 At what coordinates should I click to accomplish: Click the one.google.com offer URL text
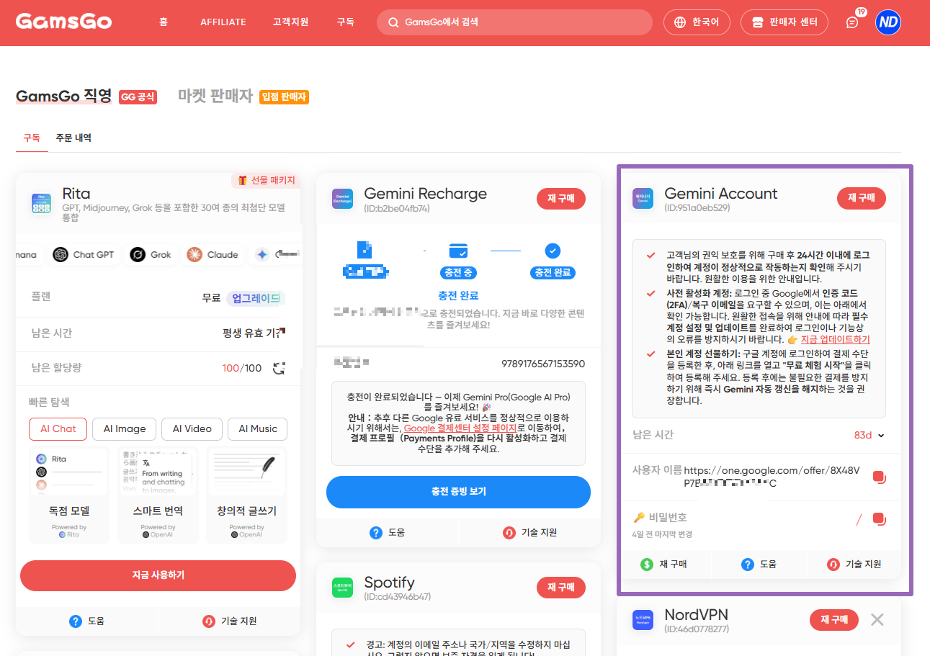772,477
